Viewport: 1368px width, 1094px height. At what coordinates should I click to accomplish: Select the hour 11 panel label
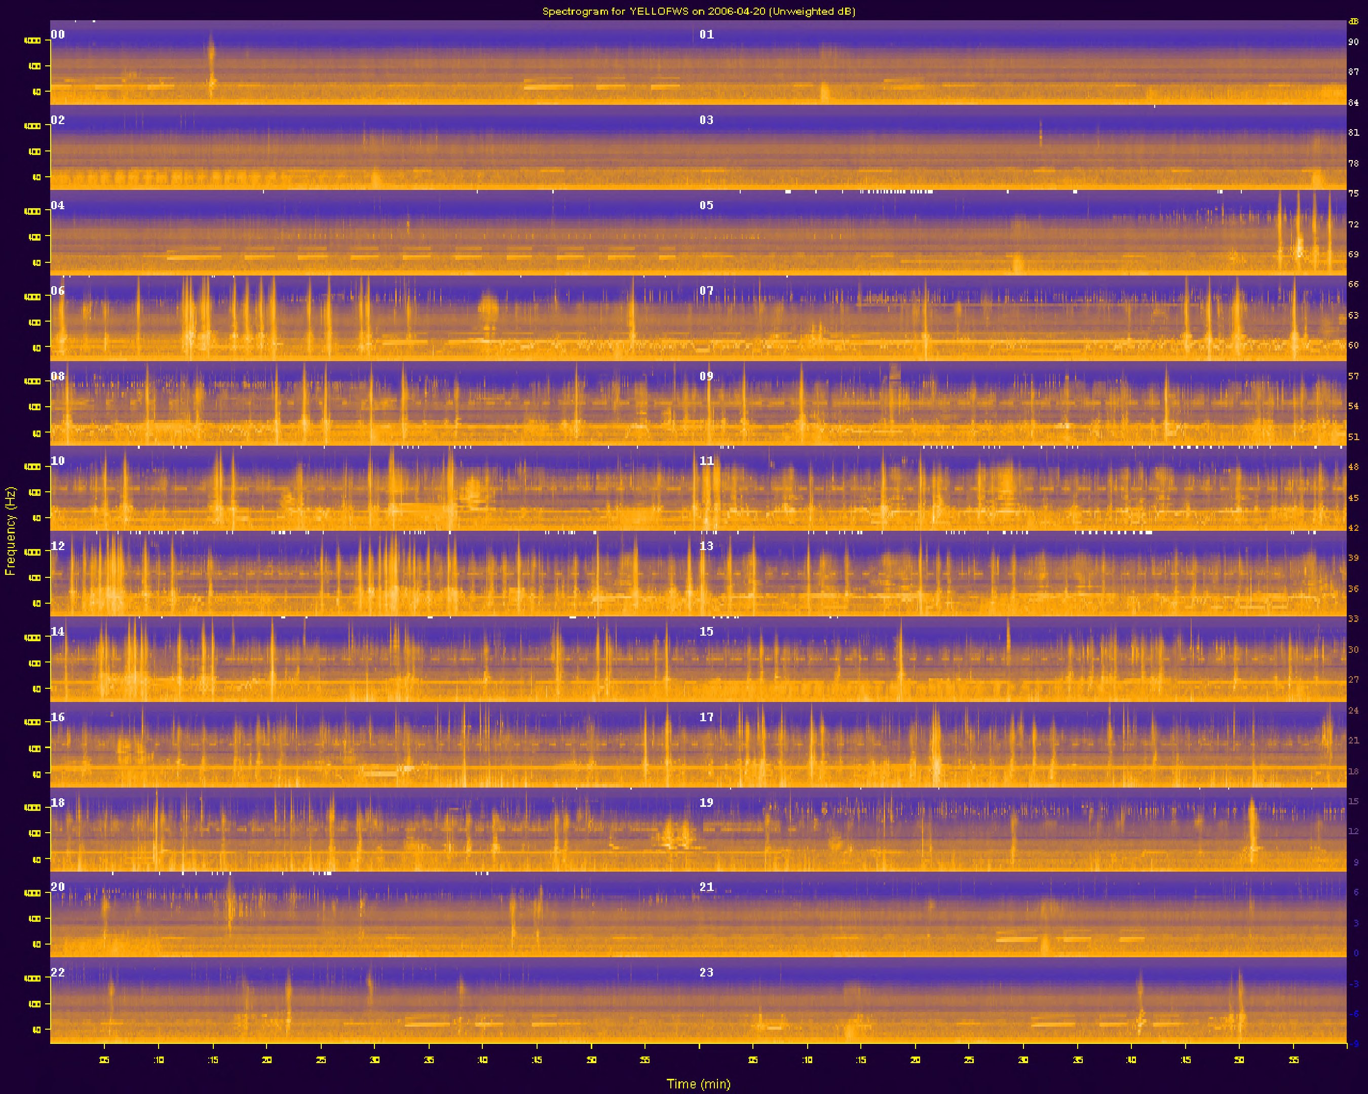click(706, 460)
